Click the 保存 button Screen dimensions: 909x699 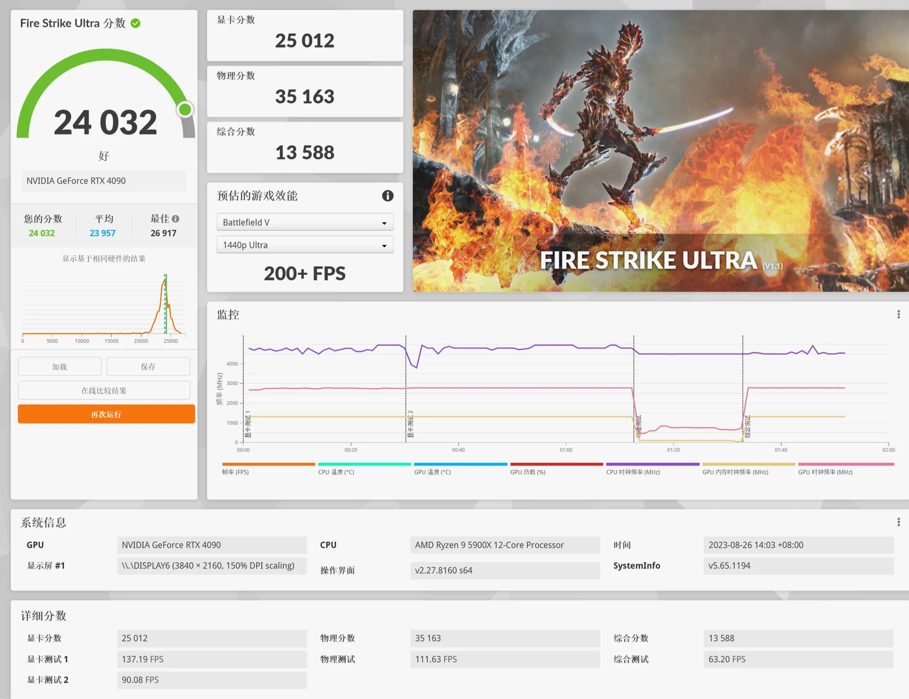[148, 367]
